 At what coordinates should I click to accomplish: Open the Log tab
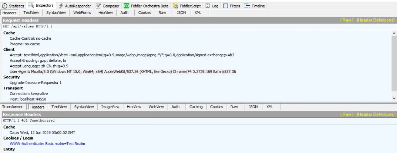point(212,6)
